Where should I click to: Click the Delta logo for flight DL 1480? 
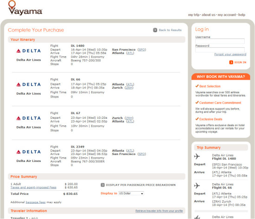(x=28, y=51)
